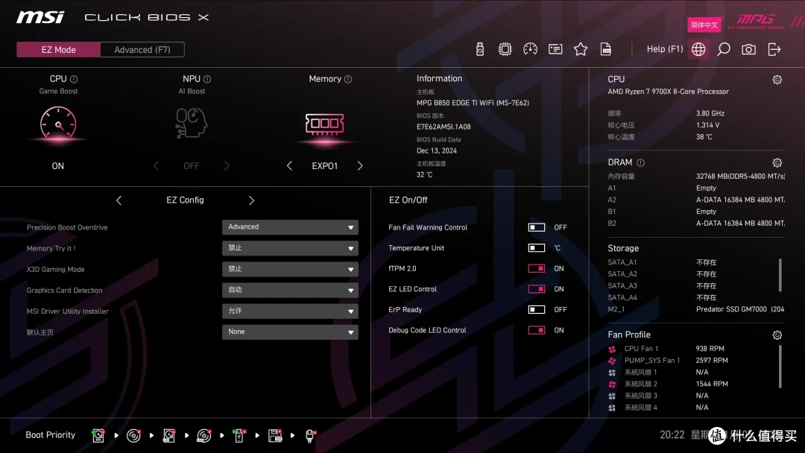
Task: Go to previous EZ Config page arrow
Action: 119,200
